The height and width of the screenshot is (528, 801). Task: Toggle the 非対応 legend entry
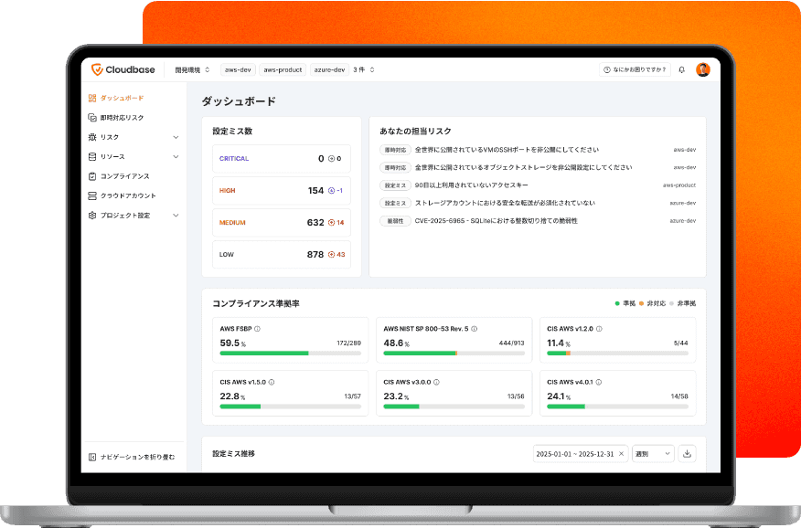[652, 303]
